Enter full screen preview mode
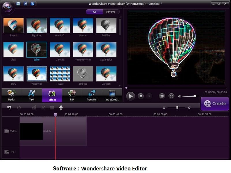The height and width of the screenshot is (173, 231). click(x=171, y=96)
